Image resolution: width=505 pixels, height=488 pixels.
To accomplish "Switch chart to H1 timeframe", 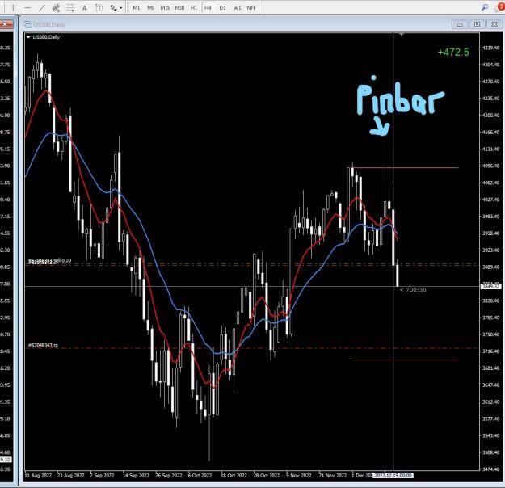I will (x=194, y=8).
